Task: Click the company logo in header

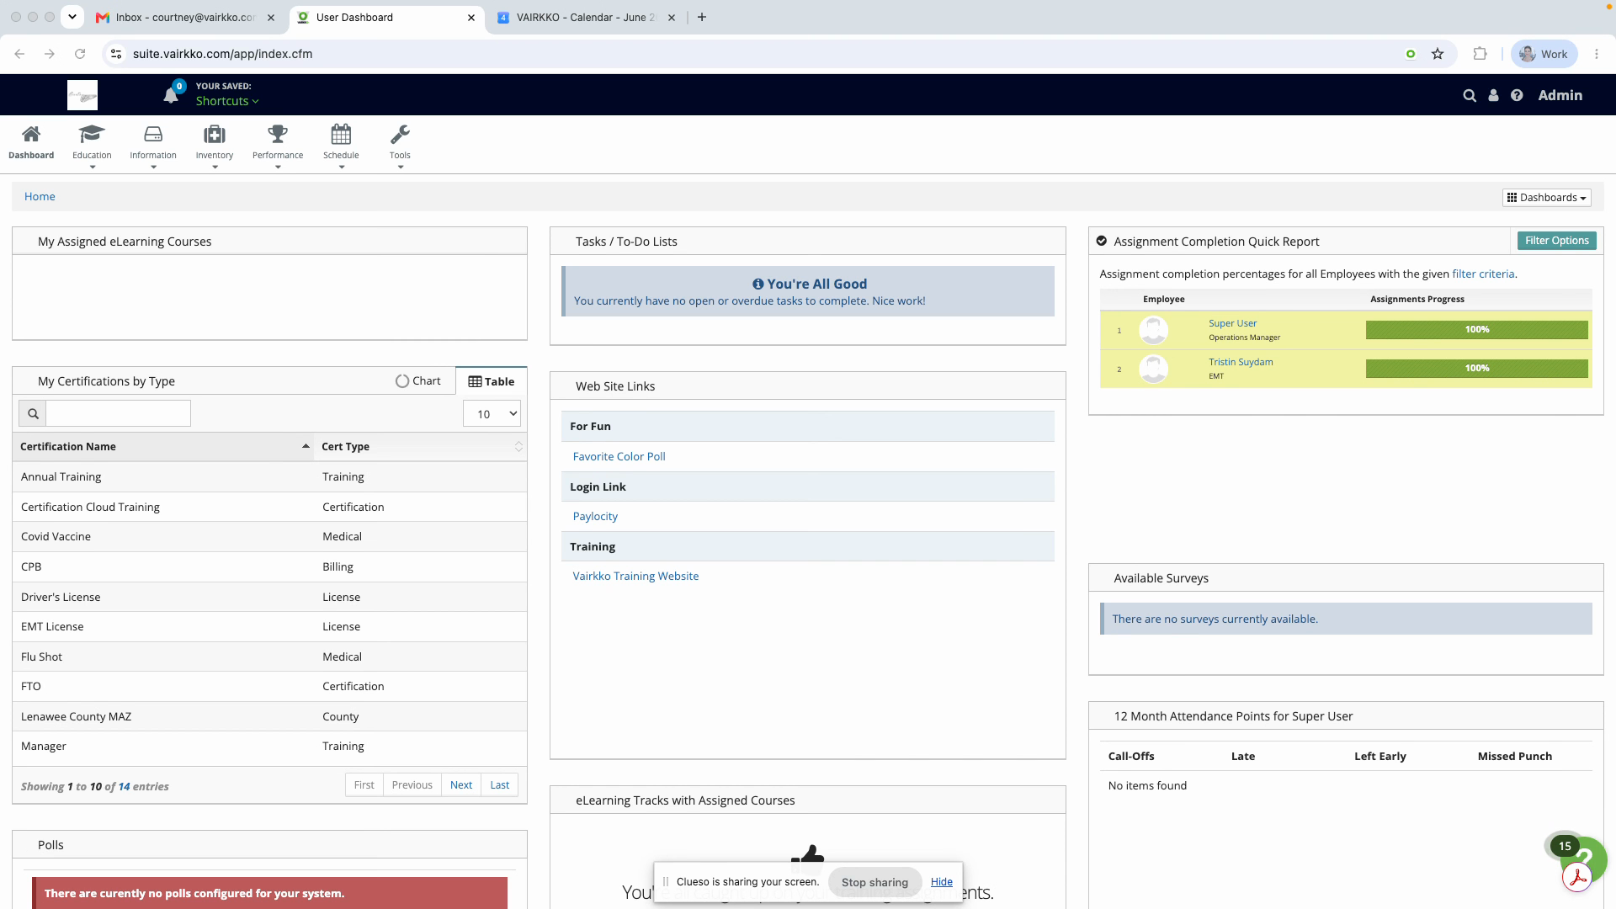Action: pos(82,95)
